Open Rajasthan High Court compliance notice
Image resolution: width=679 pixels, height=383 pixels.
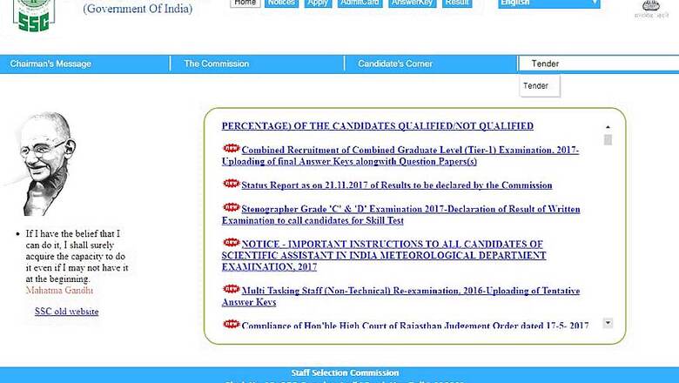pos(415,326)
